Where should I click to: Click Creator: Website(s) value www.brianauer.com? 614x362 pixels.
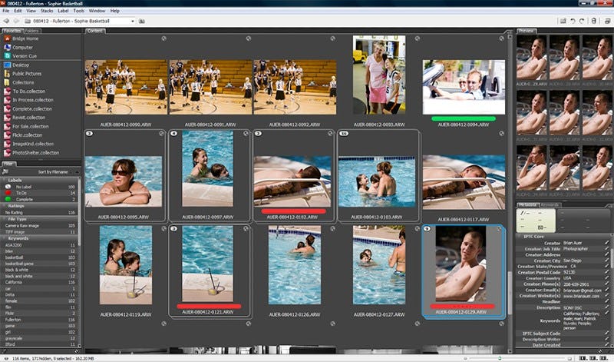(582, 296)
